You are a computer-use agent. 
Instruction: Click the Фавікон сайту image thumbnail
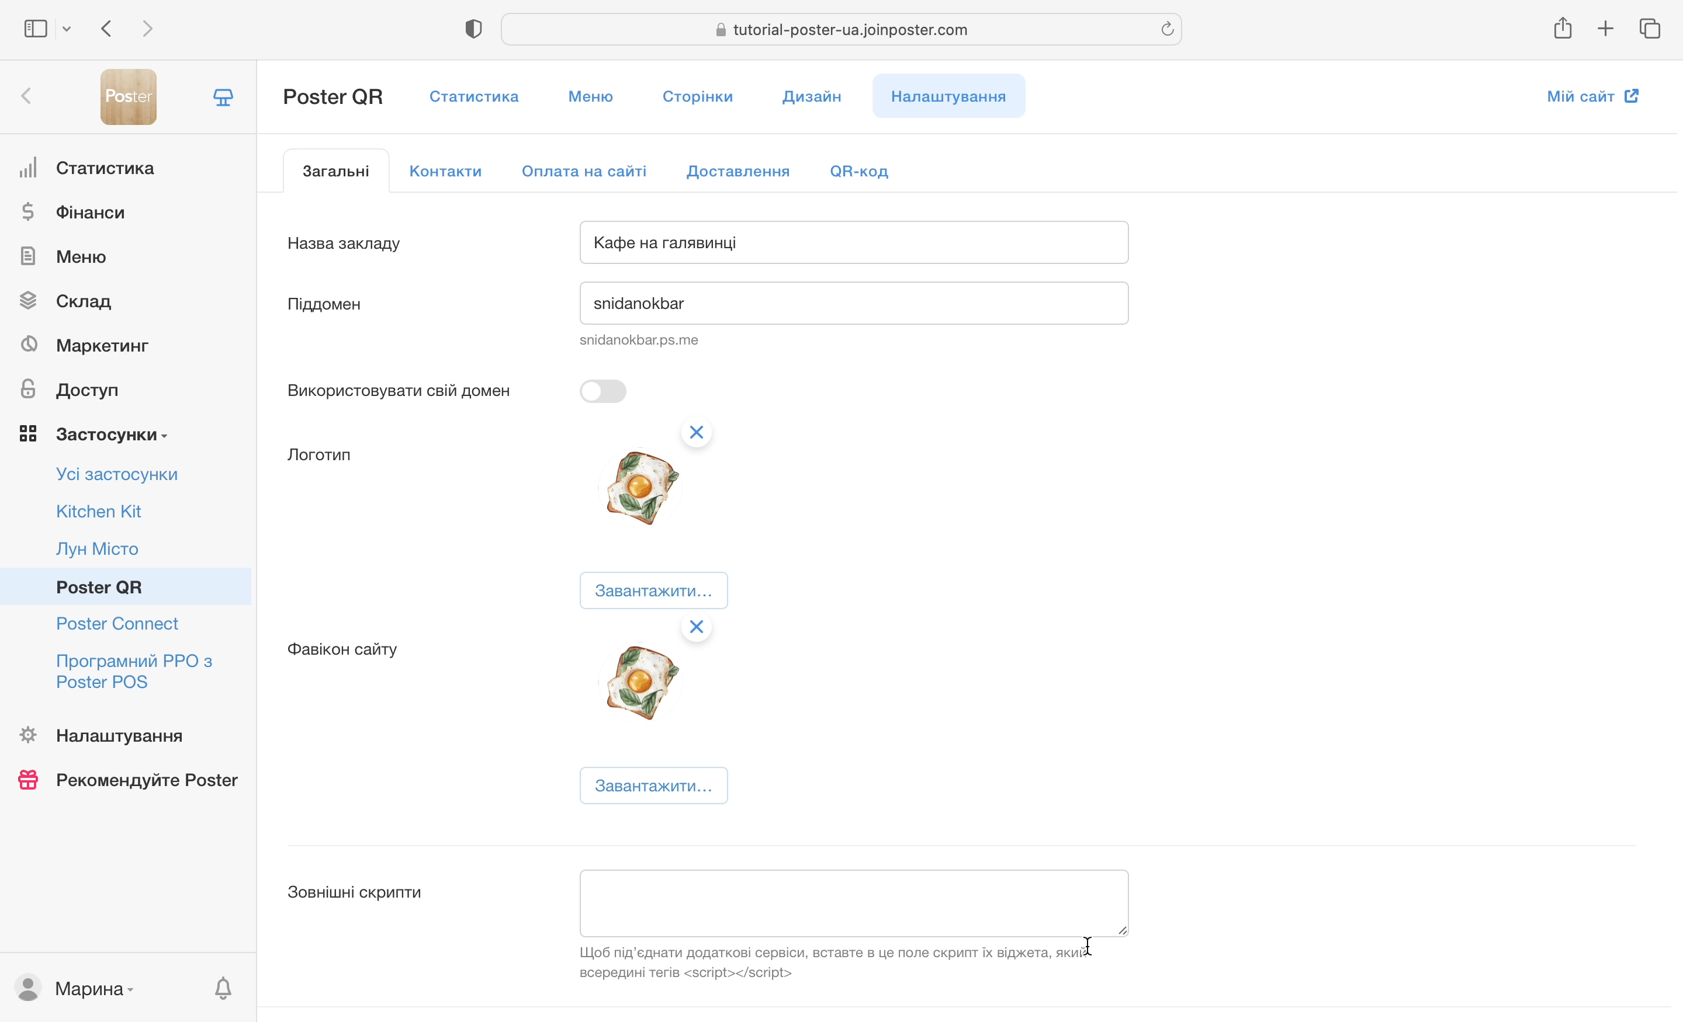(640, 682)
